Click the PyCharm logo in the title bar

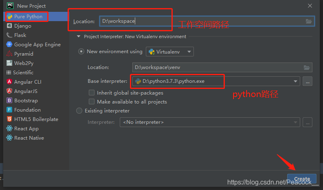(10, 6)
